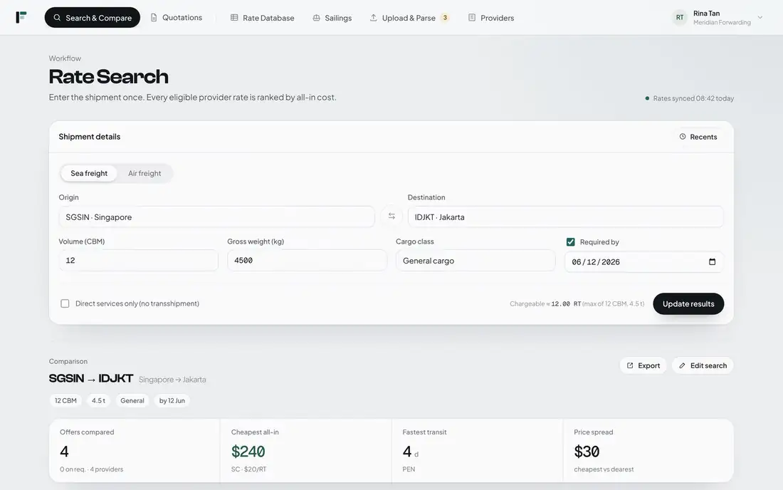Open the Origin port selector
The height and width of the screenshot is (490, 783).
[216, 217]
